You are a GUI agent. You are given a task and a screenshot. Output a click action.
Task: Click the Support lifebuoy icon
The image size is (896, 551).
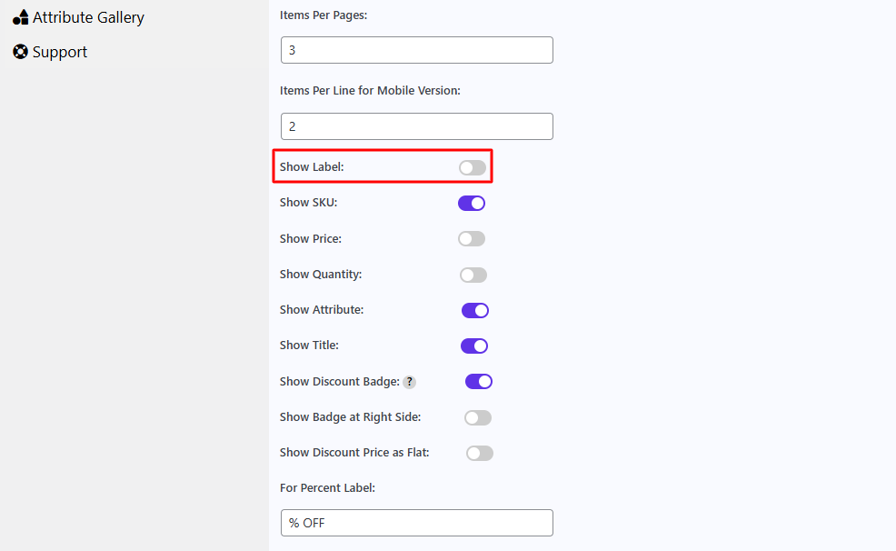[x=21, y=52]
